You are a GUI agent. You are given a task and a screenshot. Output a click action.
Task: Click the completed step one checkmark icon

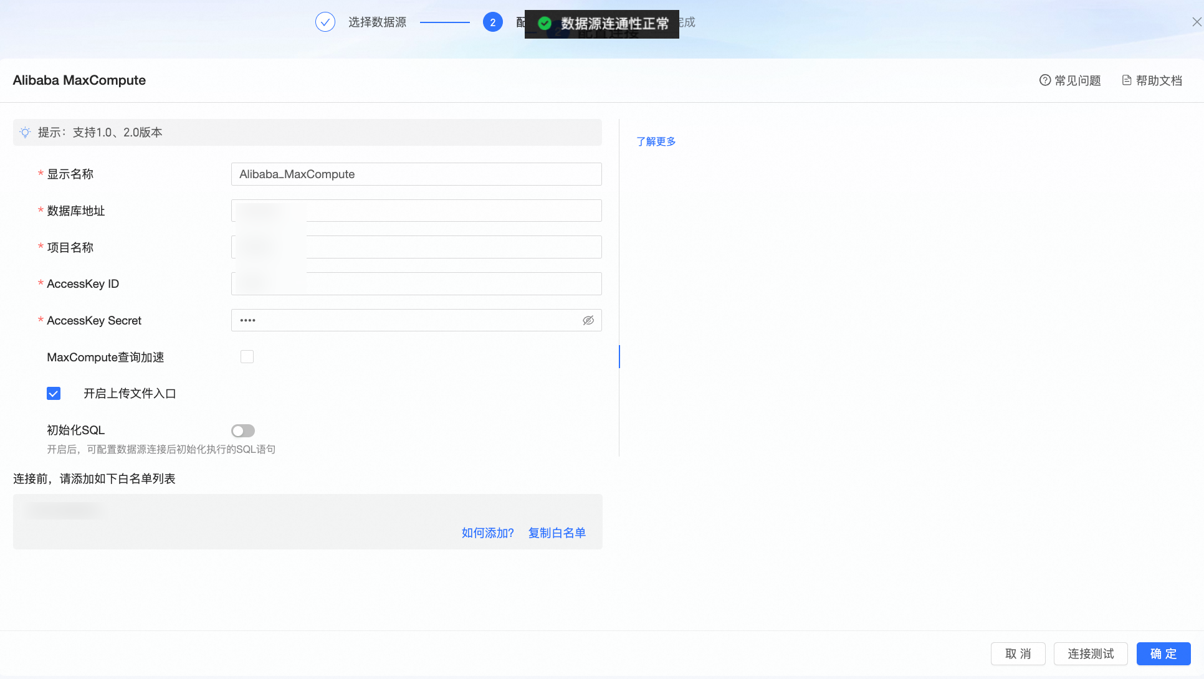point(325,22)
